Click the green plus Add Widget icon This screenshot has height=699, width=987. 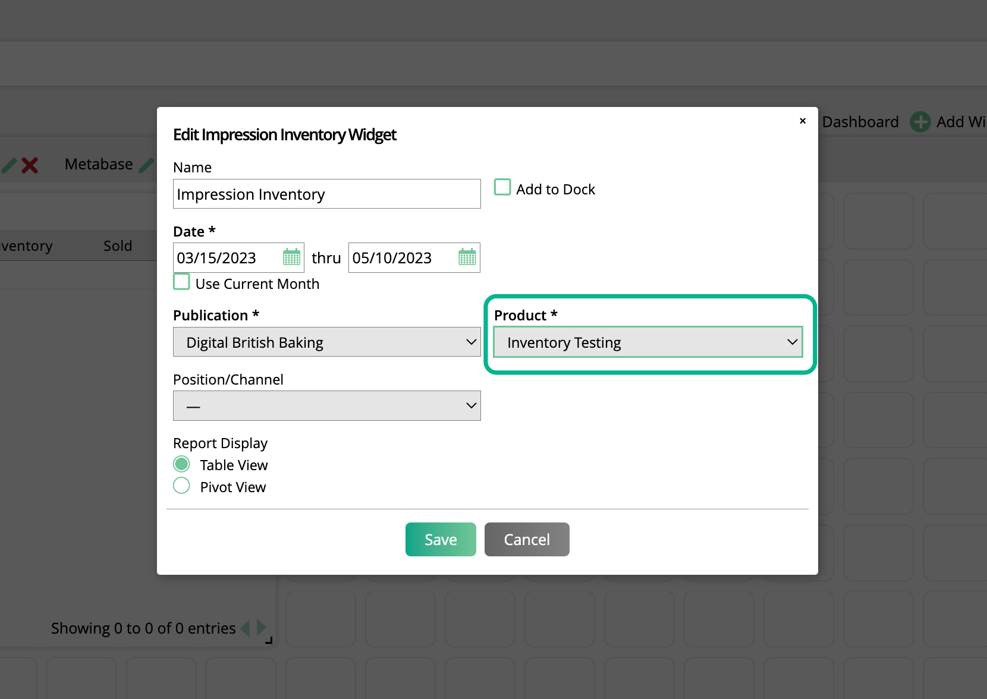pos(920,122)
